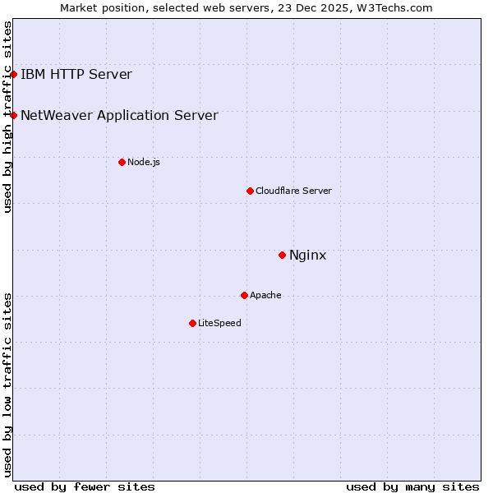Click the IBM HTTP Server label
The height and width of the screenshot is (493, 493).
coord(76,75)
